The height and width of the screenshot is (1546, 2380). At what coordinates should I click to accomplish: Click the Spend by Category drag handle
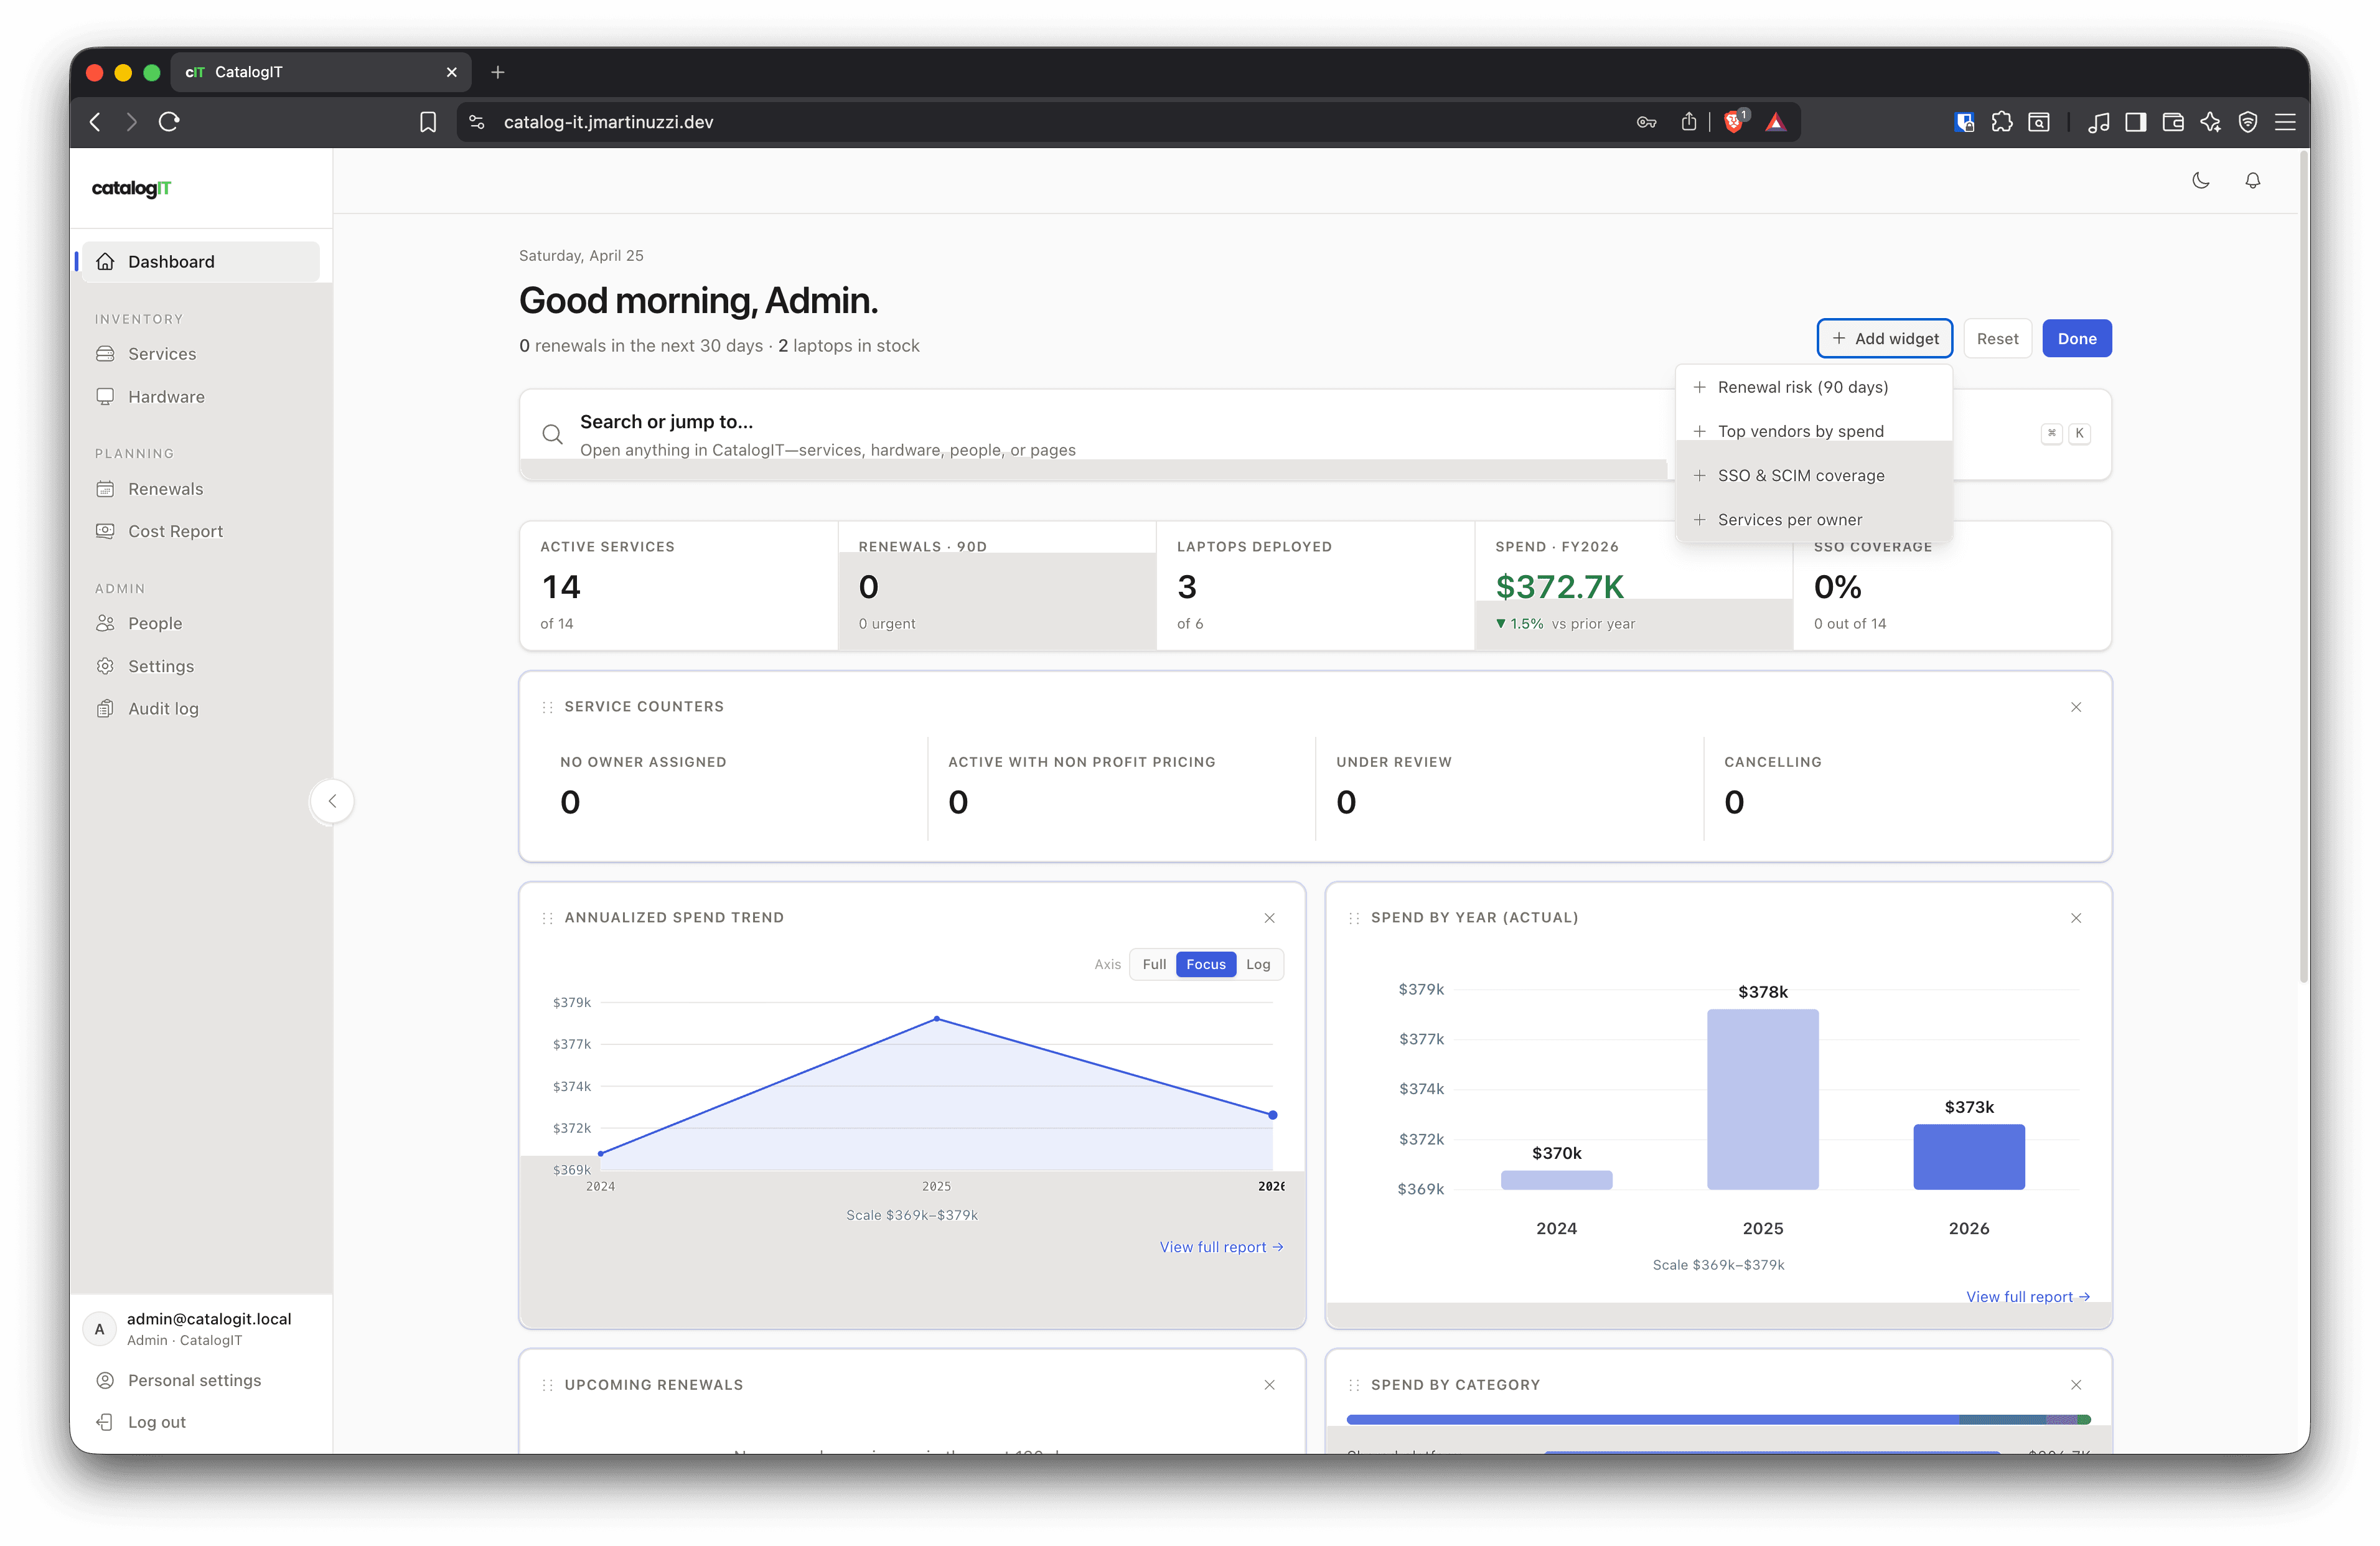1354,1385
